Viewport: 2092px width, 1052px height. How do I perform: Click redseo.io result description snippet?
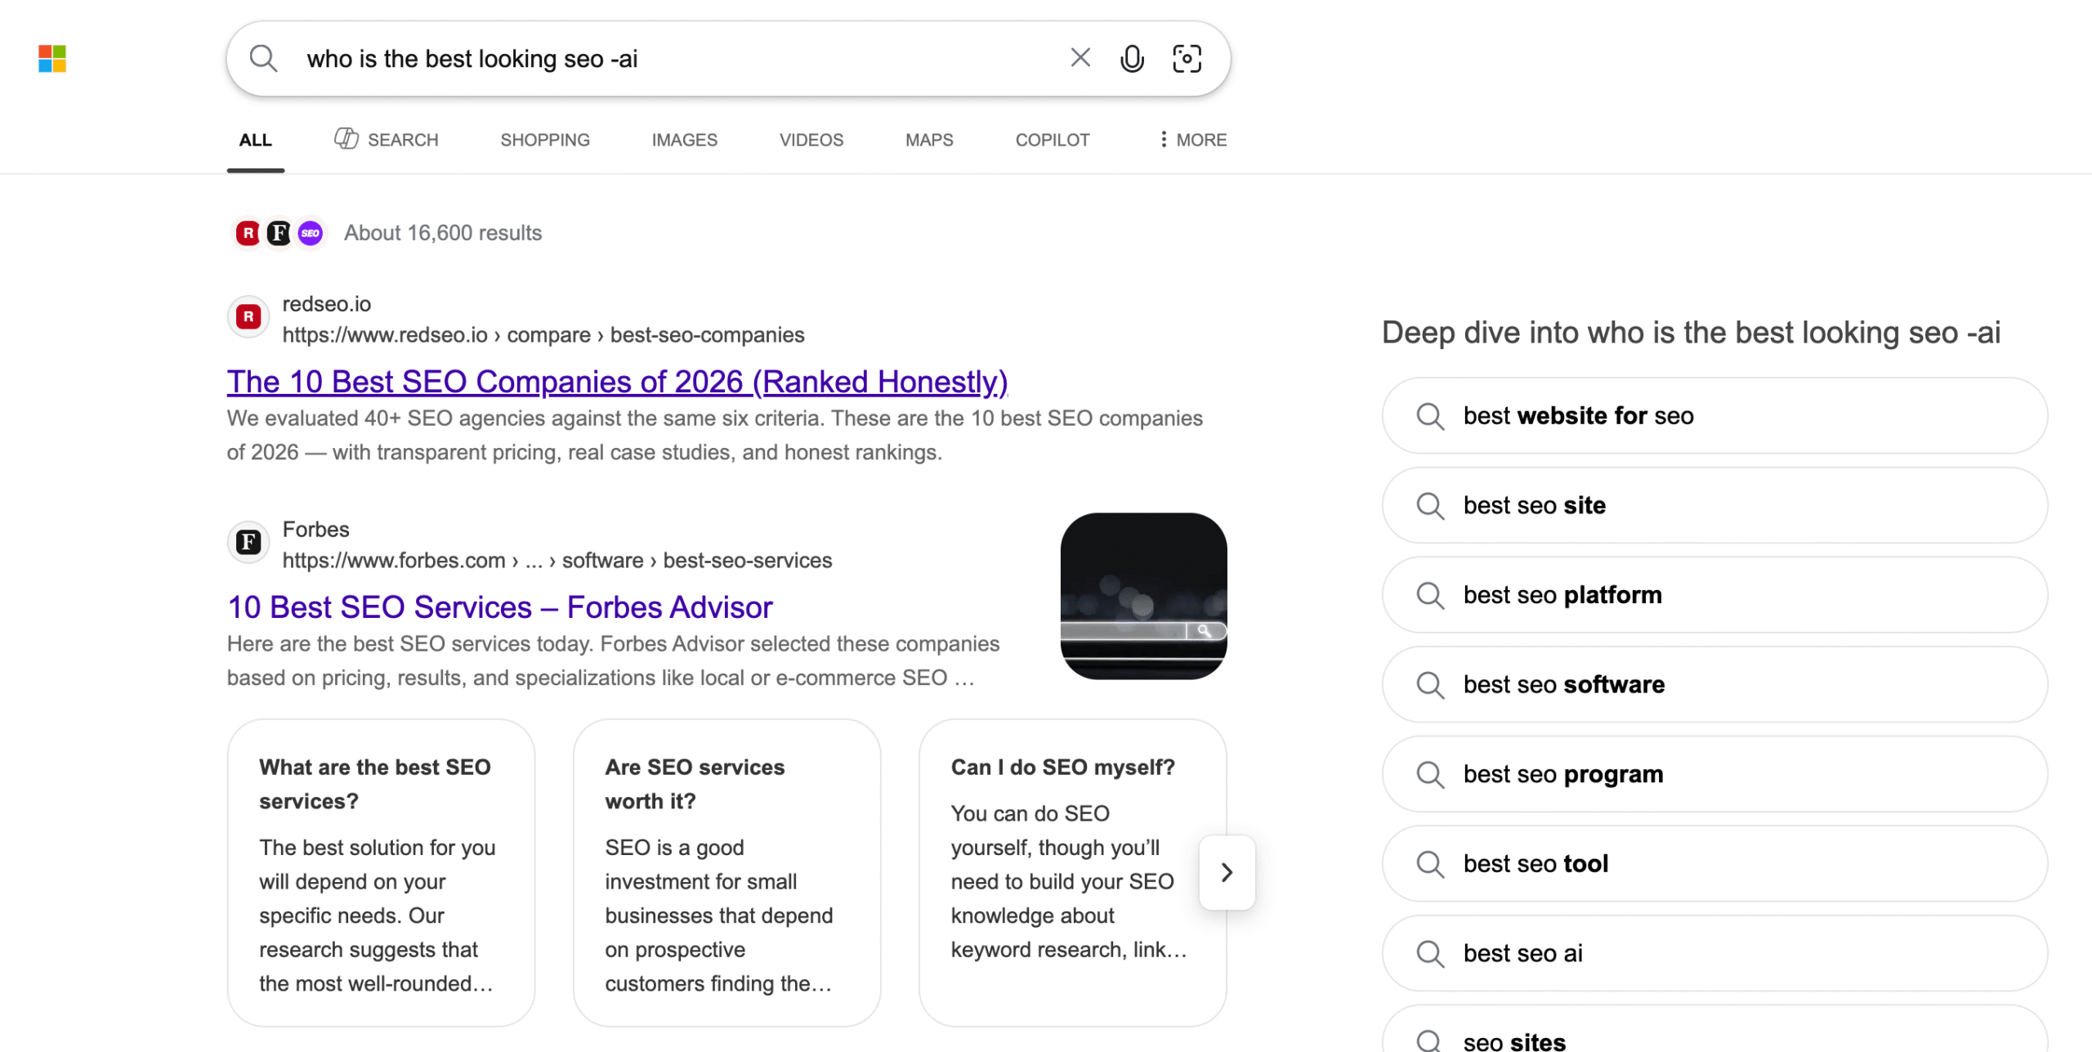(715, 436)
